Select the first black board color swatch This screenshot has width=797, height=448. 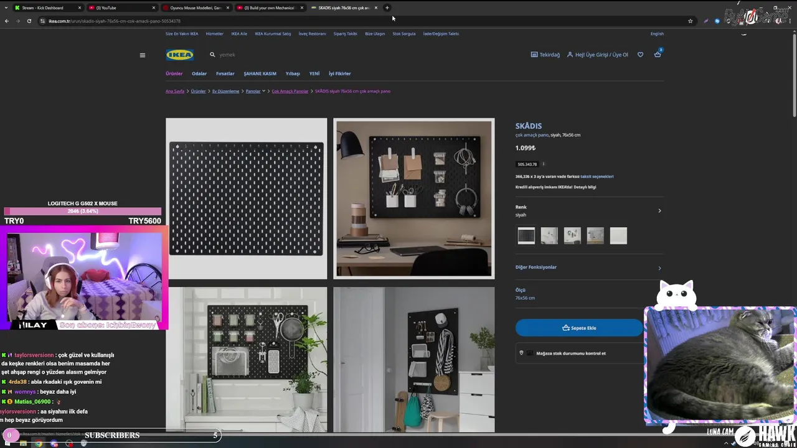[526, 235]
